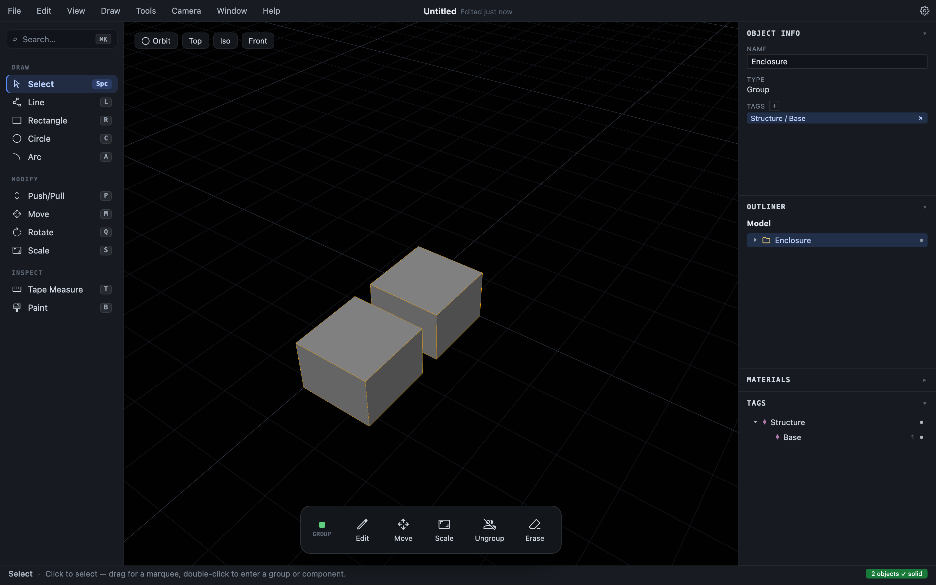Collapse the Tags panel
Image resolution: width=936 pixels, height=585 pixels.
pos(924,403)
